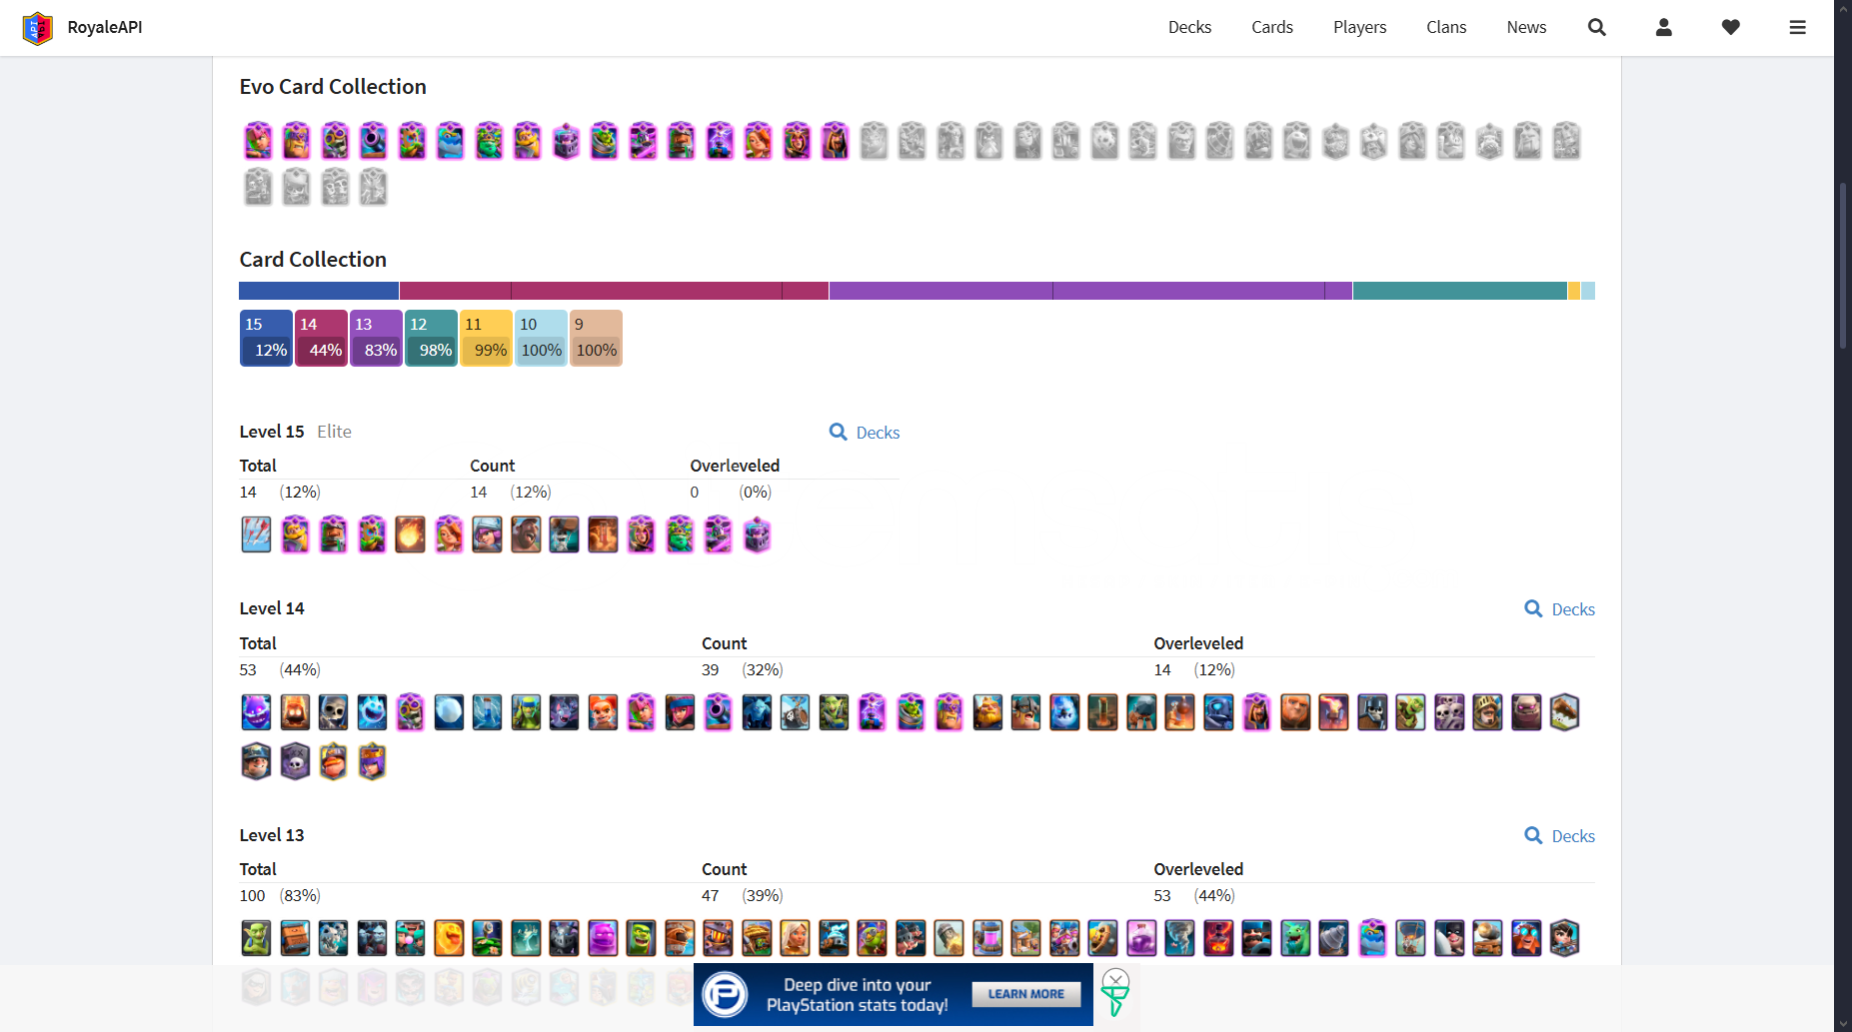
Task: Open favorites with the heart icon
Action: tap(1731, 27)
